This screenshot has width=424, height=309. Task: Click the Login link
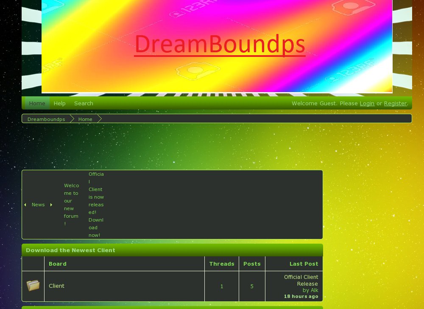coord(367,103)
